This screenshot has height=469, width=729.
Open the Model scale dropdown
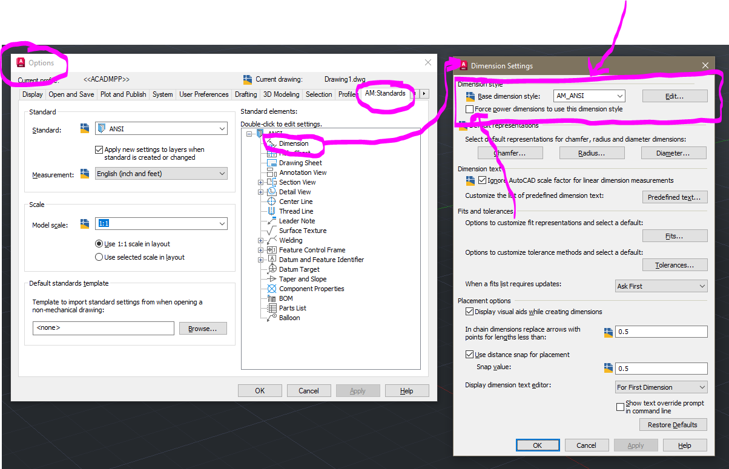click(x=222, y=223)
